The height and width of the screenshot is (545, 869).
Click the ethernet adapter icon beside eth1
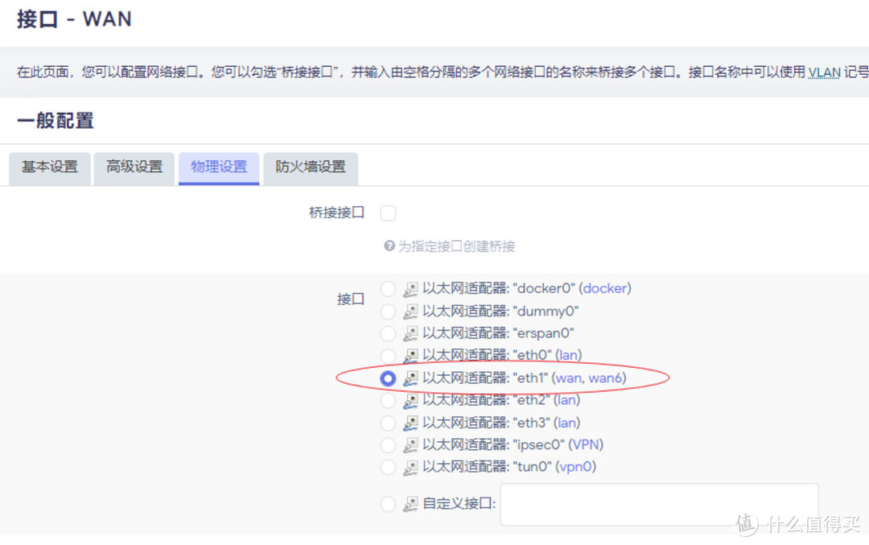(410, 378)
